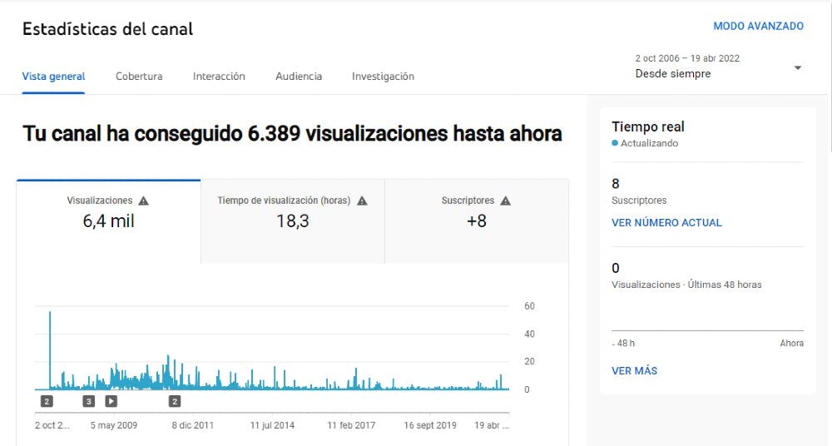Viewport: 832px width, 446px height.
Task: Click the warning triangle beside Visualizaciones
Action: pos(143,201)
